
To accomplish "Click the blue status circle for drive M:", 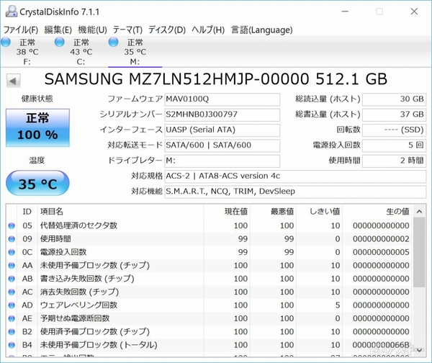I will (x=113, y=42).
